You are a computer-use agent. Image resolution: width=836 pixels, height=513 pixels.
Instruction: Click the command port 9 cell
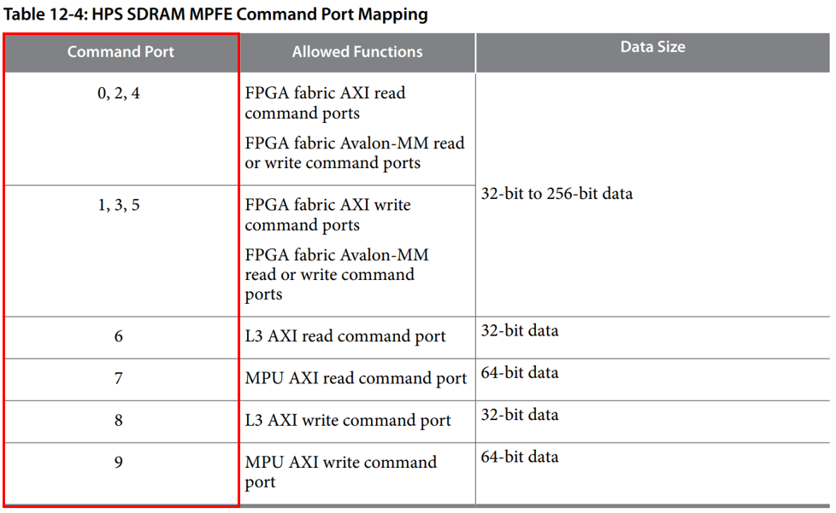point(119,462)
